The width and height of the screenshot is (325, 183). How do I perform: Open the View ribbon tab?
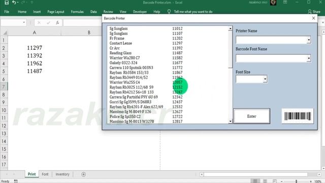[123, 12]
